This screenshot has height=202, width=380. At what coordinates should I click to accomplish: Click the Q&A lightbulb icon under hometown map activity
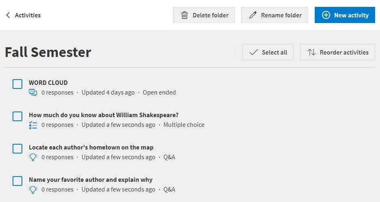(x=33, y=157)
